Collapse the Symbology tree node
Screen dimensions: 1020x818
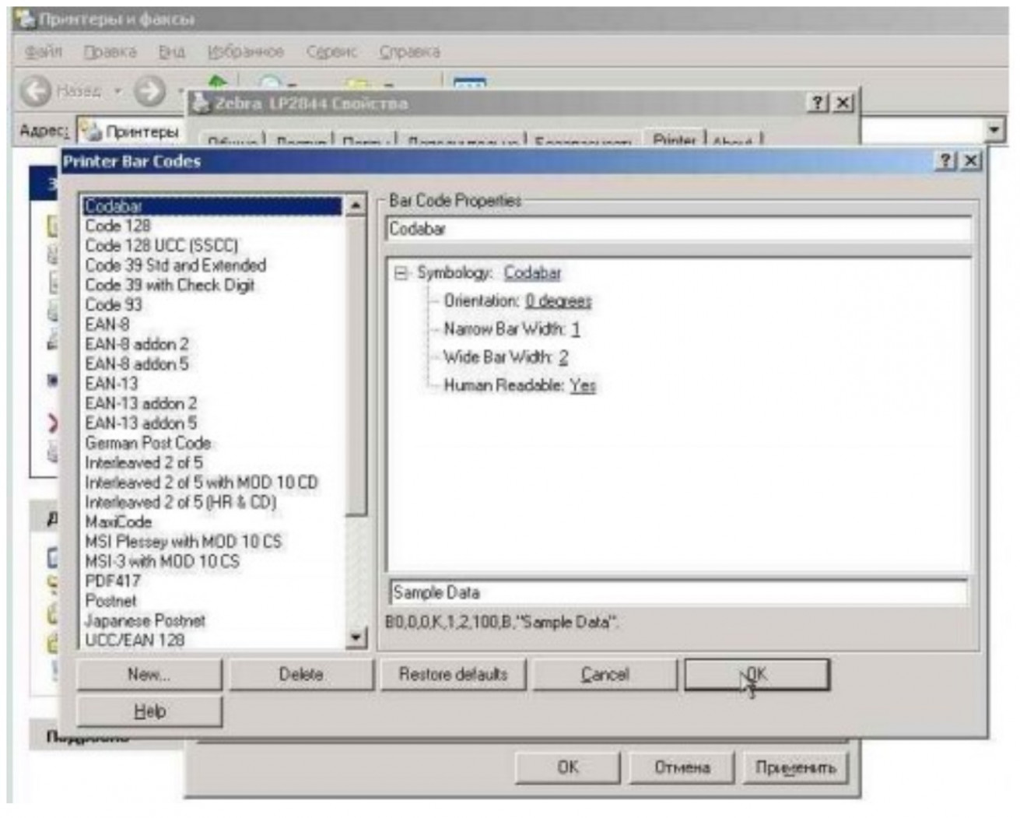pyautogui.click(x=401, y=273)
